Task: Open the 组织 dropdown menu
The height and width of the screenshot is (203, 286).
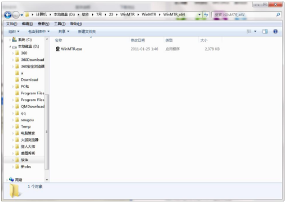Action: (14, 31)
